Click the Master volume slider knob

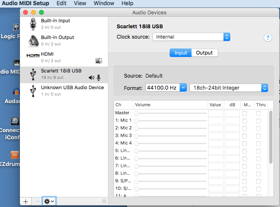[x=137, y=113]
